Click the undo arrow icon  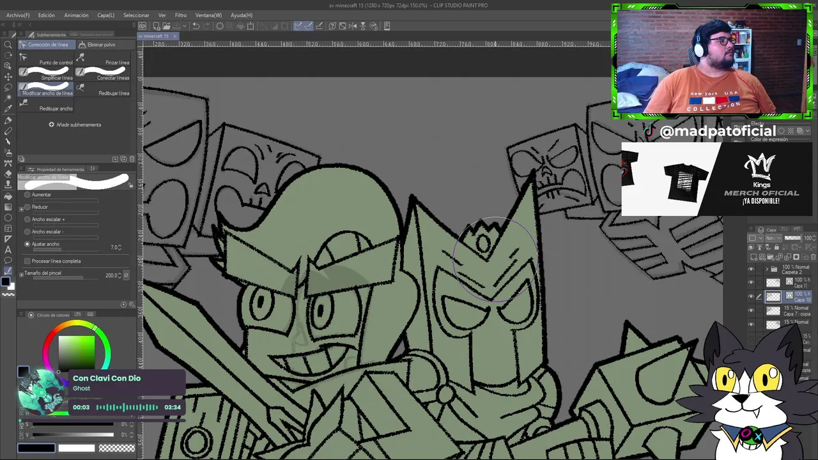(196, 26)
